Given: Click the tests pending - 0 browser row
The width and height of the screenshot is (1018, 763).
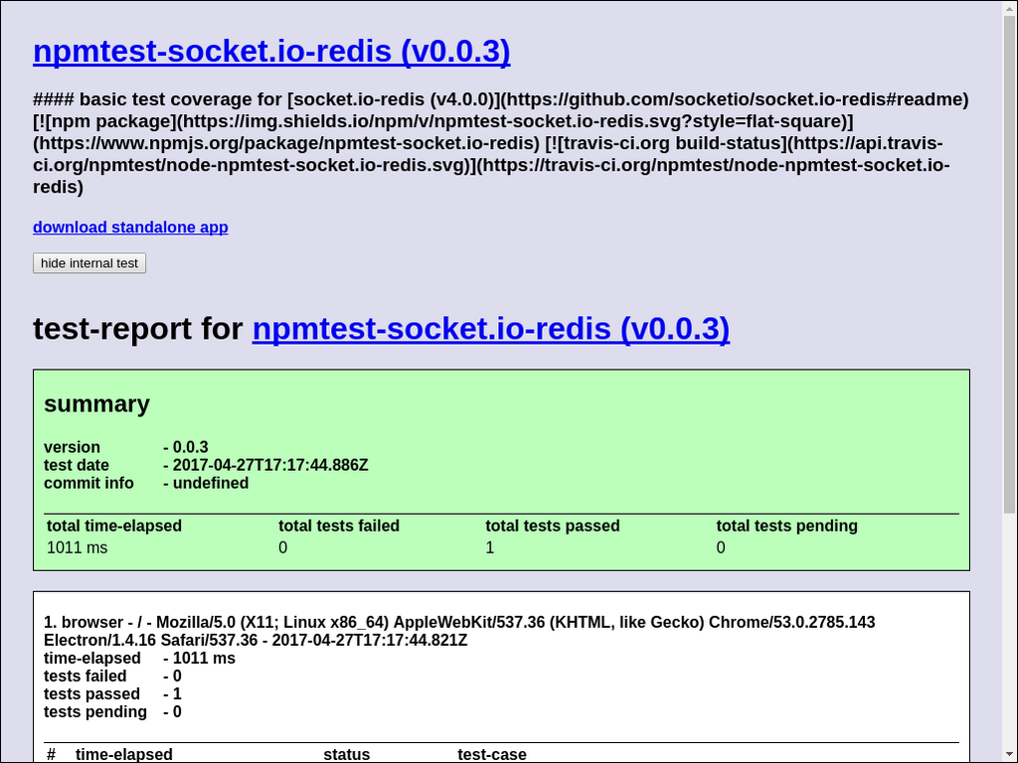Looking at the screenshot, I should pos(113,711).
